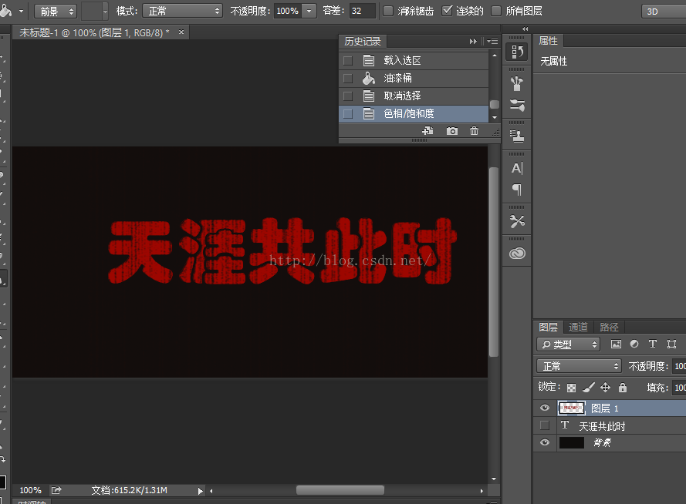Select the 油漆桶 history state
The height and width of the screenshot is (504, 686).
tap(414, 78)
